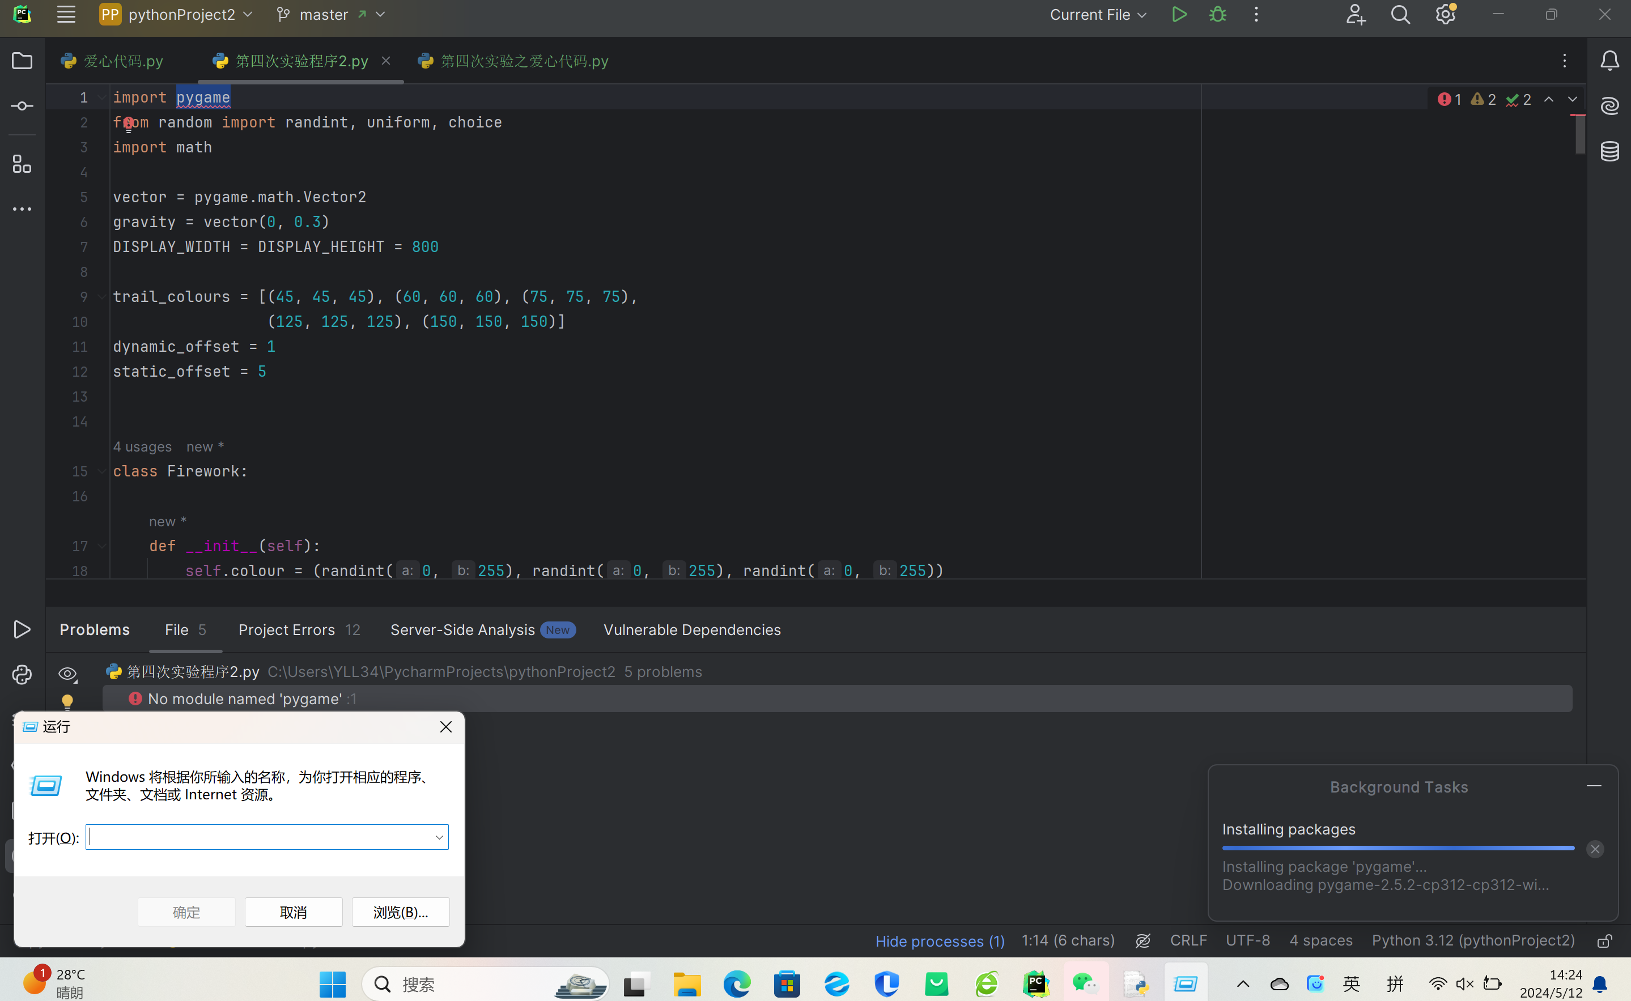This screenshot has width=1631, height=1001.
Task: Toggle AI completion status icon
Action: [x=1143, y=941]
